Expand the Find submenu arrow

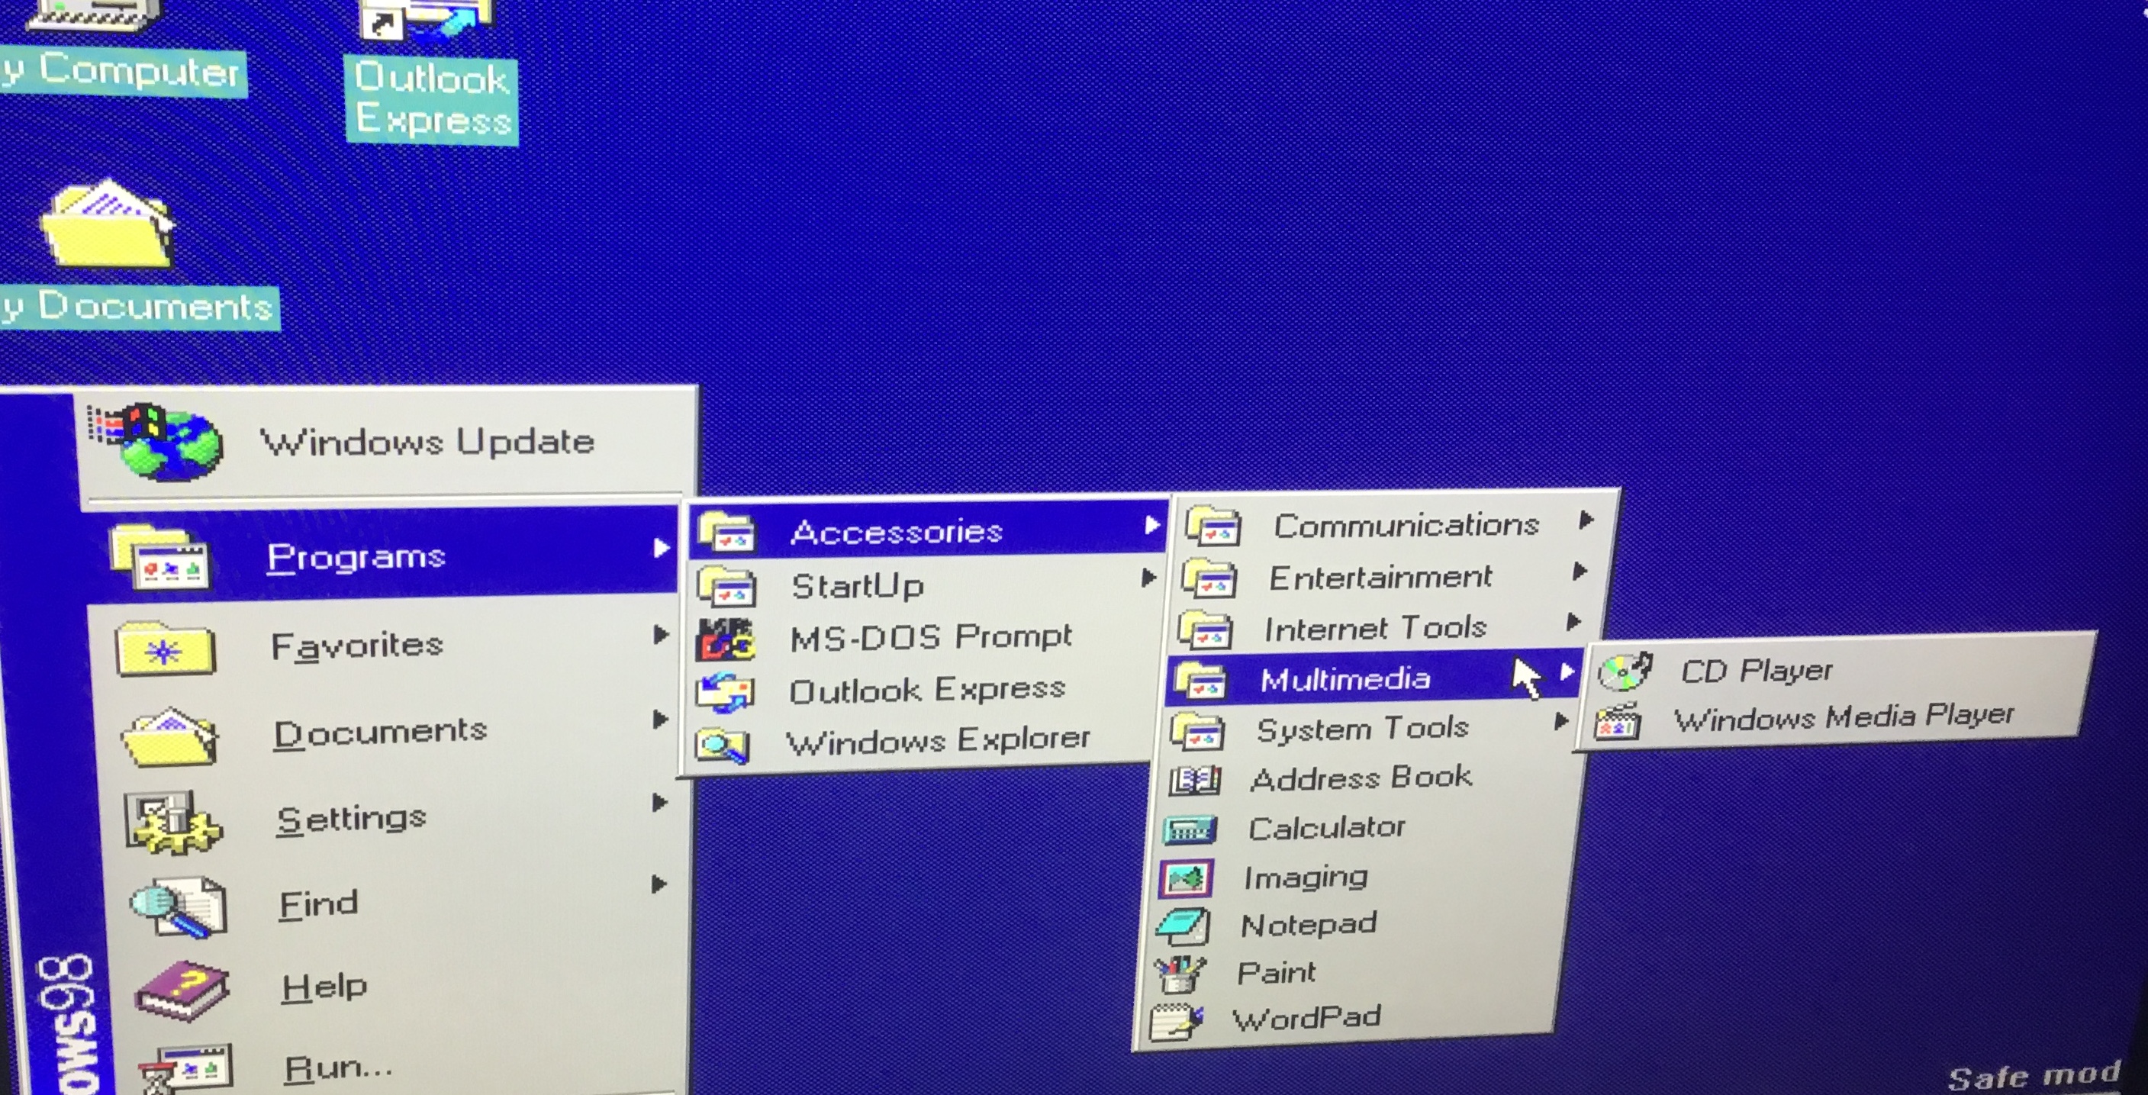tap(659, 884)
